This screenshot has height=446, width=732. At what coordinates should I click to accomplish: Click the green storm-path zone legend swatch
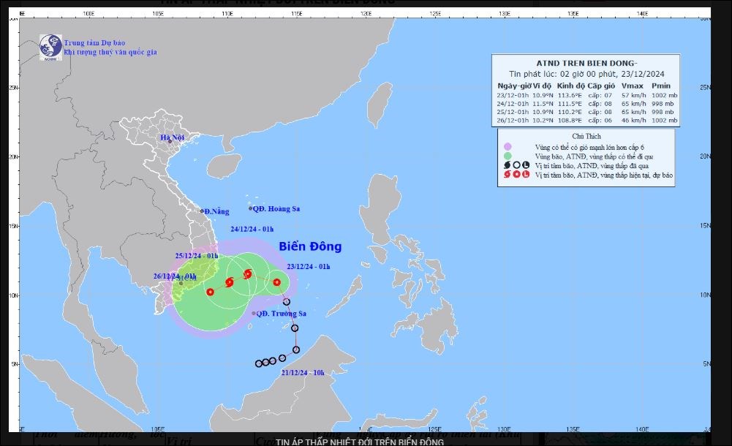508,156
